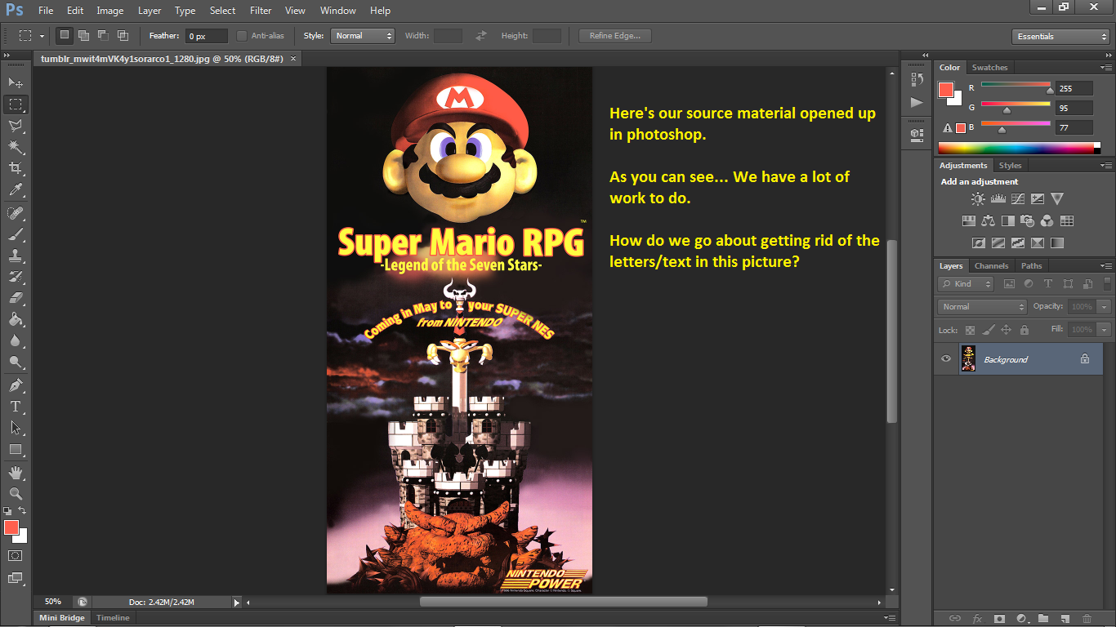Click the Refine Edge button
This screenshot has height=627, width=1116.
point(615,36)
